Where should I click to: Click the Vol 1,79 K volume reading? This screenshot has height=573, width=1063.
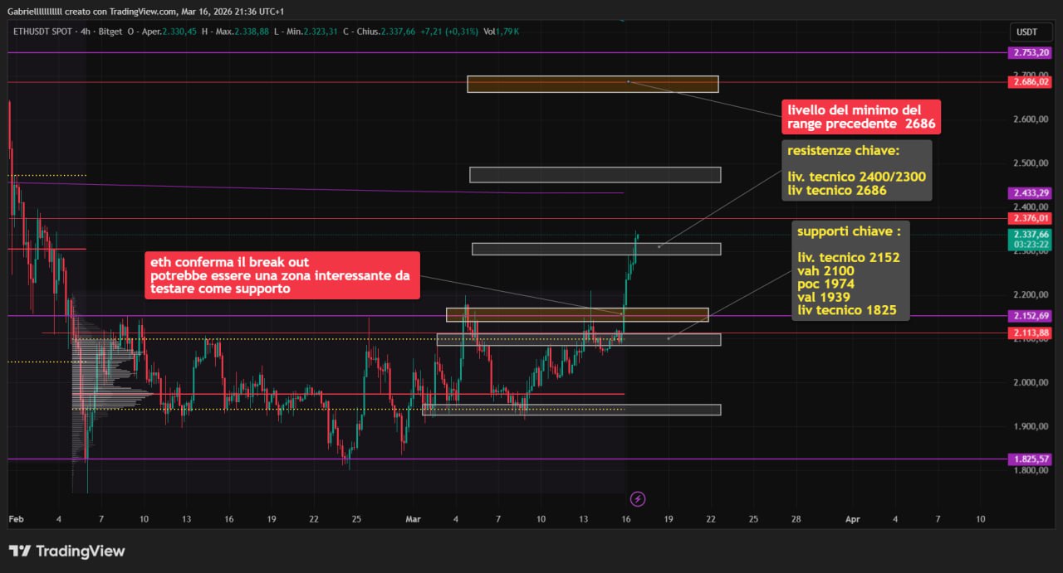pyautogui.click(x=502, y=31)
